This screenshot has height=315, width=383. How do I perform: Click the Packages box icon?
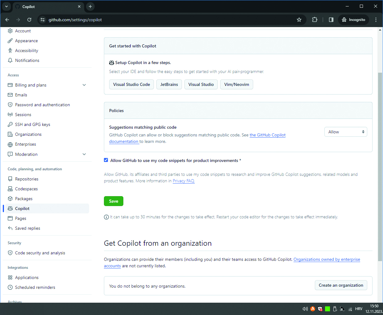pos(10,199)
